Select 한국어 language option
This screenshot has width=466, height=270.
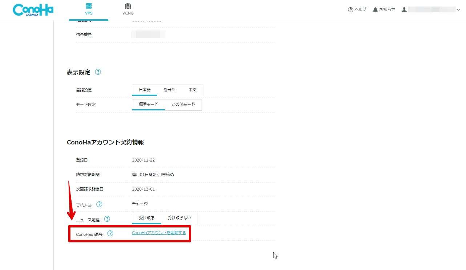[x=170, y=90]
